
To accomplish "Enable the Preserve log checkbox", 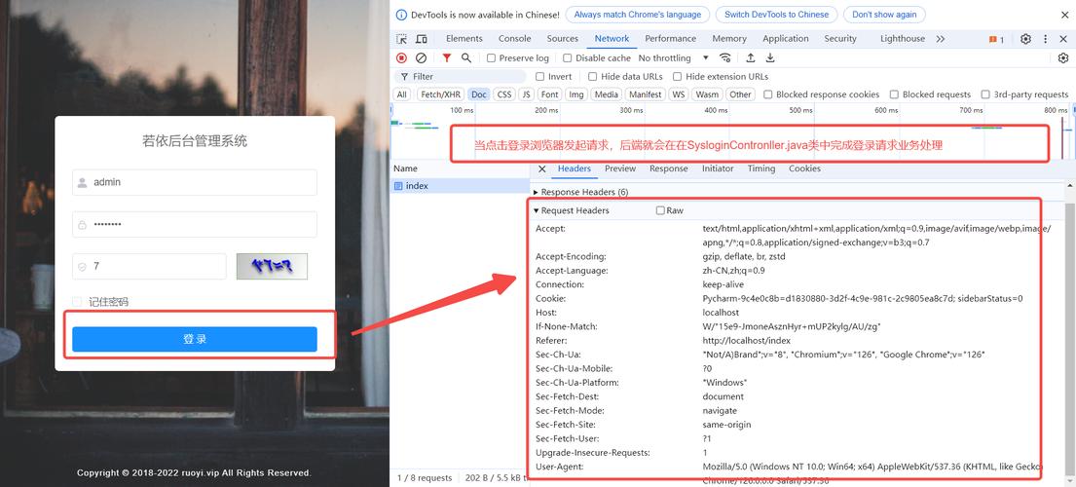I will tap(492, 58).
